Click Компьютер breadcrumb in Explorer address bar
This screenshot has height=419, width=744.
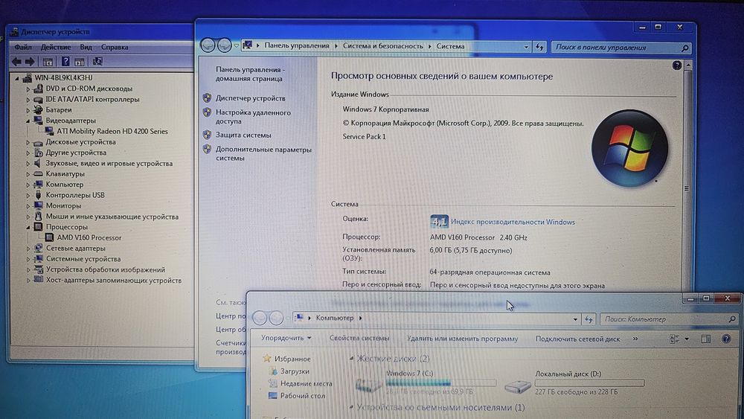click(335, 318)
